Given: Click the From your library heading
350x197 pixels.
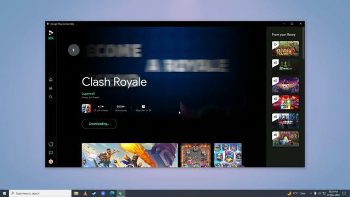Looking at the screenshot, I should pyautogui.click(x=284, y=34).
